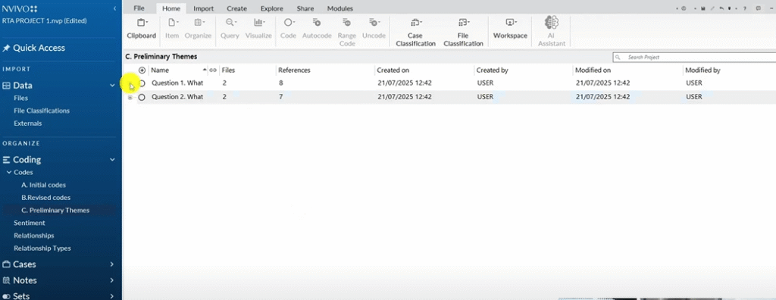Sort by the Modified by column header
Image resolution: width=776 pixels, height=300 pixels.
click(x=702, y=70)
